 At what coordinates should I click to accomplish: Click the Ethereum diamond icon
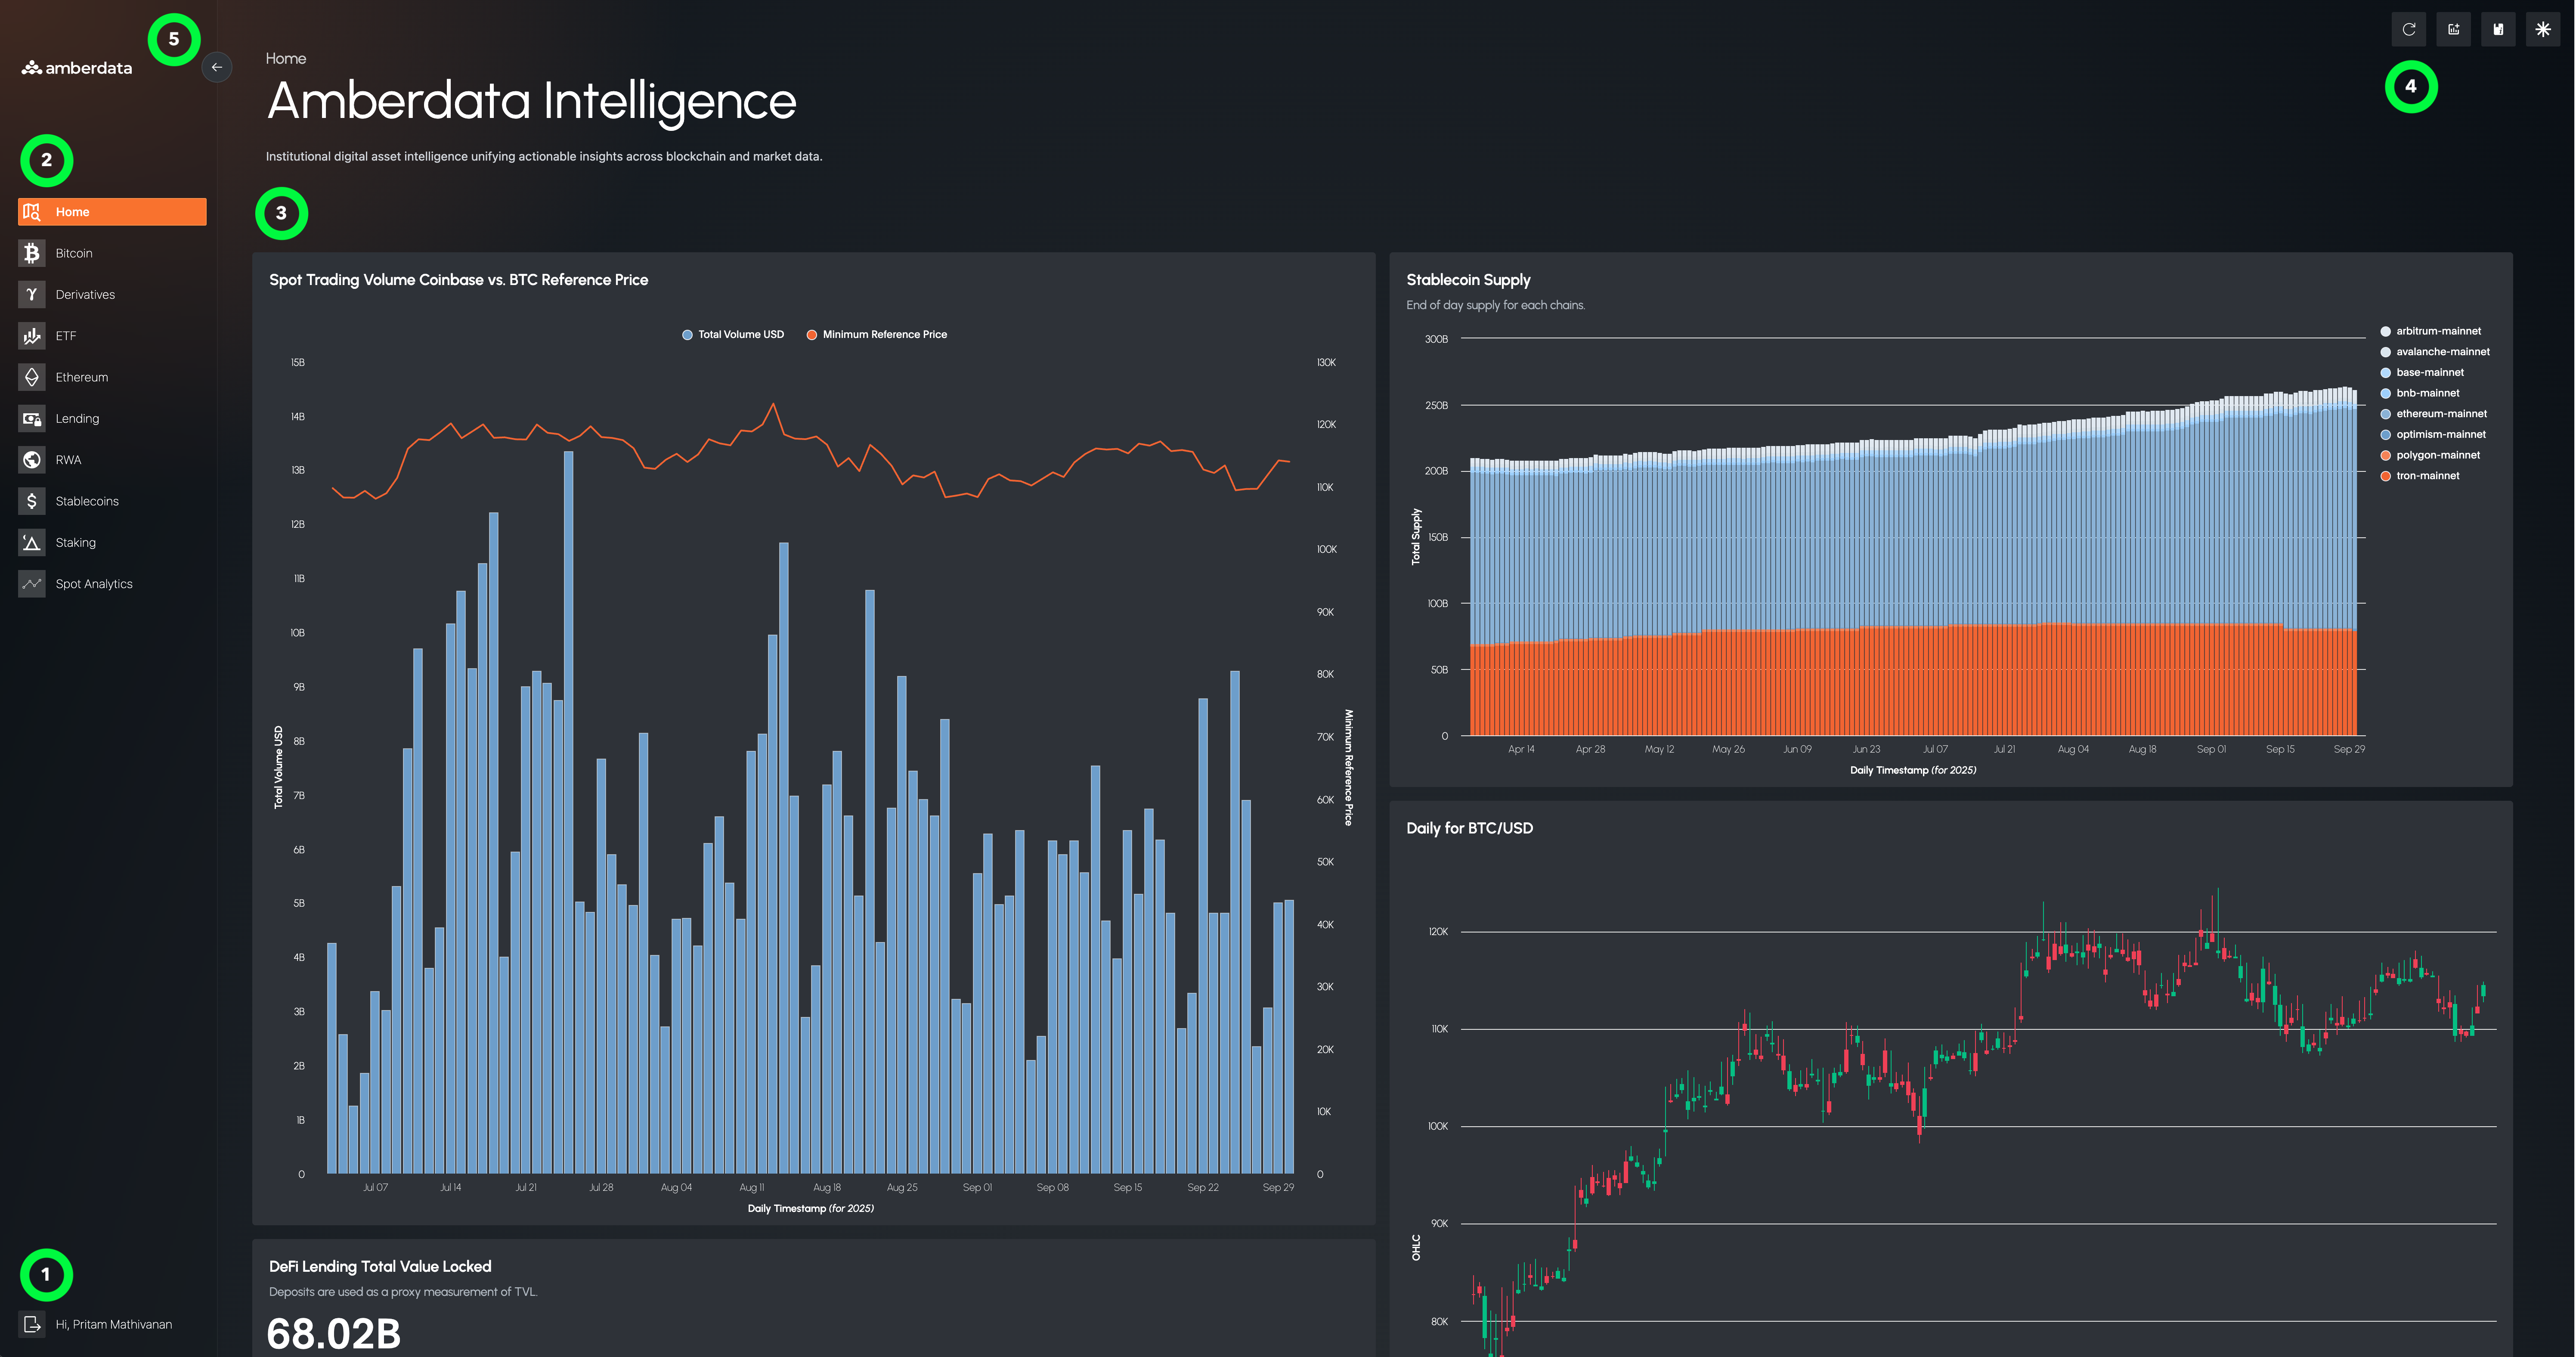pos(32,377)
